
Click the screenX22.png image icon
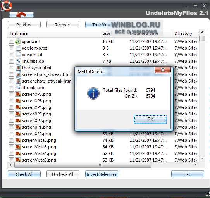click(x=18, y=134)
